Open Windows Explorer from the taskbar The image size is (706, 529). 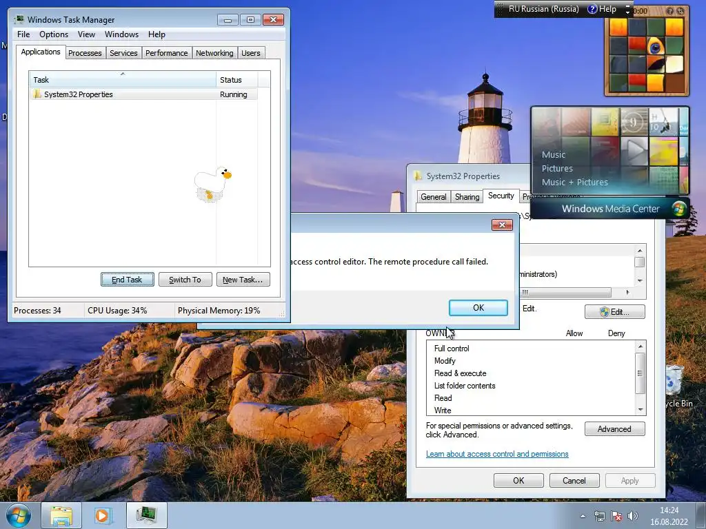[61, 515]
